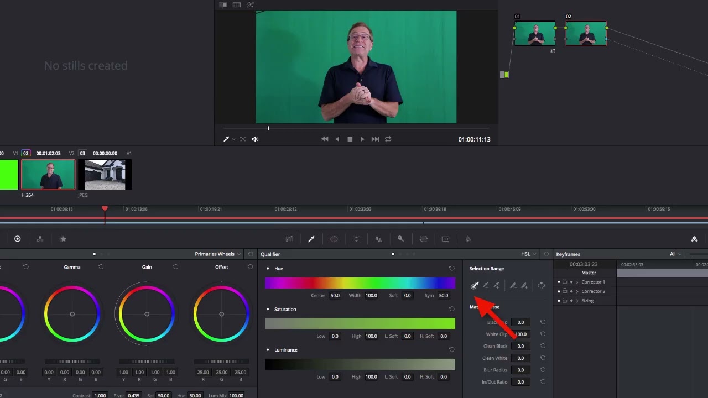Select clip 03 JPEG thumbnail
This screenshot has height=398, width=708.
[105, 175]
